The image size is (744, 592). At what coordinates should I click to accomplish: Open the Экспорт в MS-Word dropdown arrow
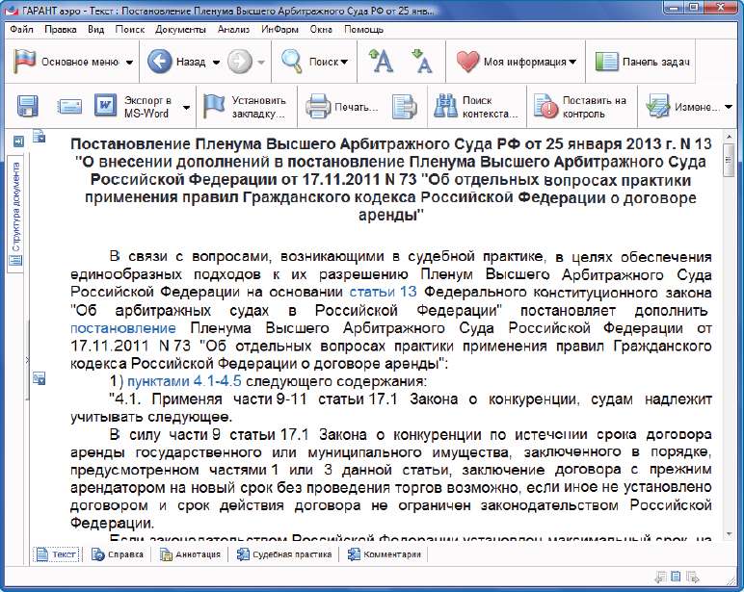[187, 107]
